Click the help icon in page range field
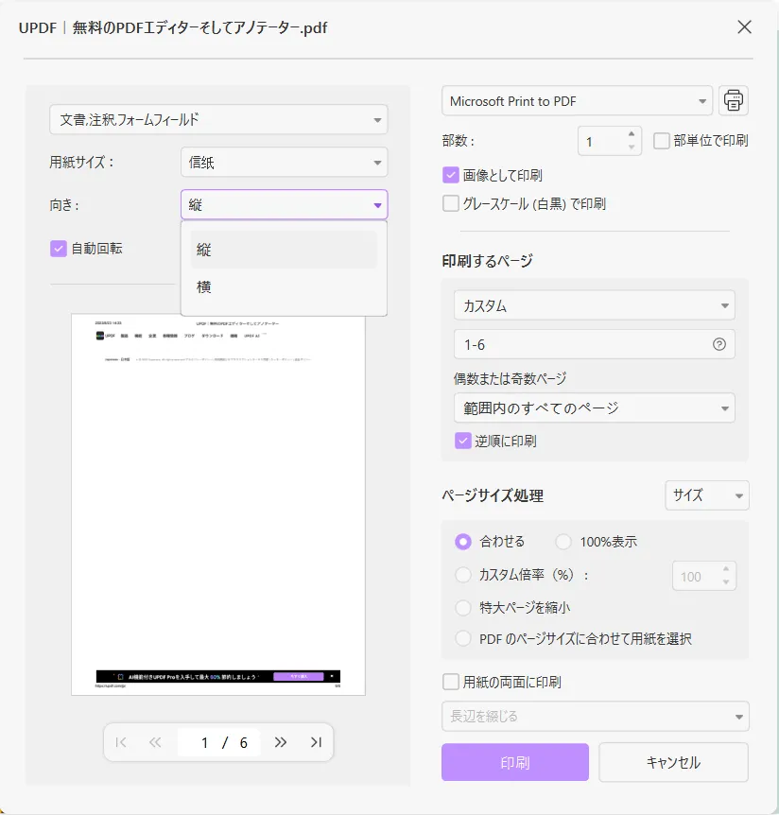 pos(719,344)
